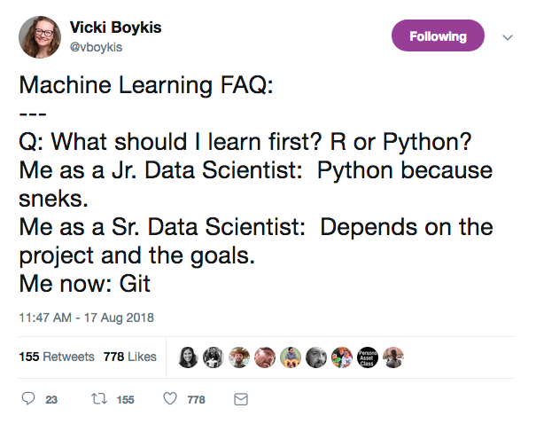This screenshot has height=424, width=536.
Task: Click the reply count 23
Action: point(51,400)
